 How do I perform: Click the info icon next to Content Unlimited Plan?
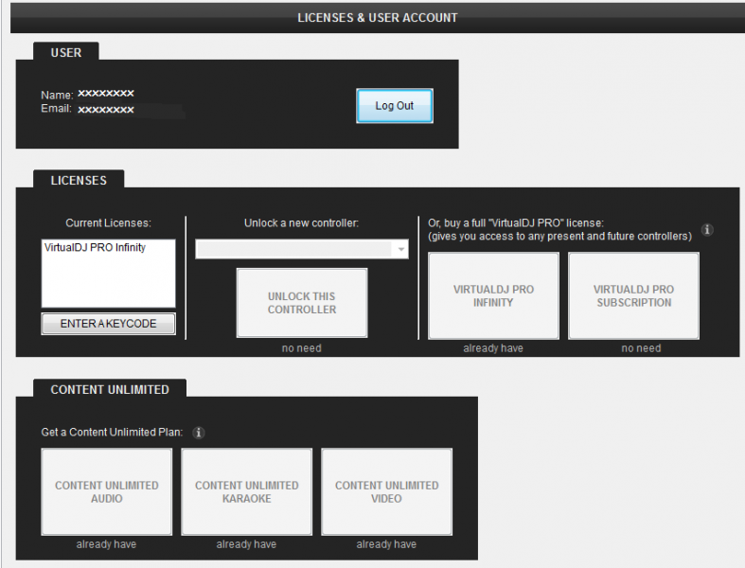199,433
